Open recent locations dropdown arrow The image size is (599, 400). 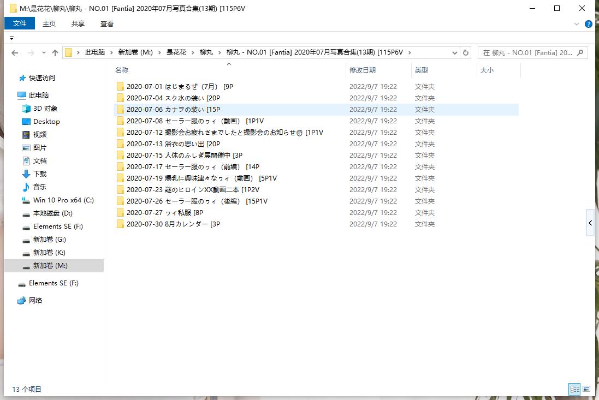pyautogui.click(x=43, y=53)
